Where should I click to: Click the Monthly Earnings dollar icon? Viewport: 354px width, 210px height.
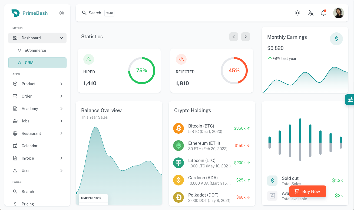point(336,39)
